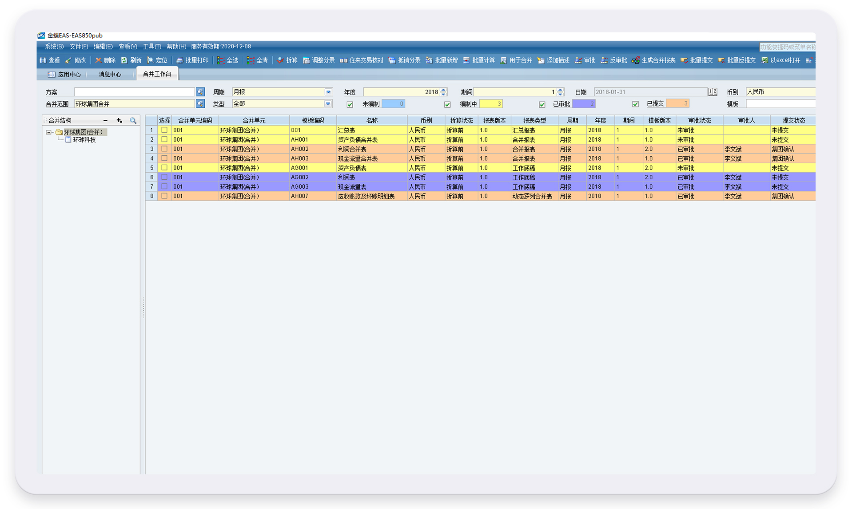Click 批量打印 batch print
Viewport: 852px width, 509px height.
192,60
